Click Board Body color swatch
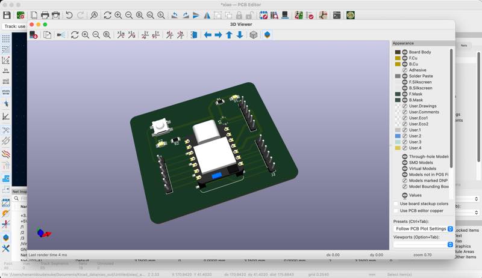The image size is (482, 278). [x=398, y=52]
